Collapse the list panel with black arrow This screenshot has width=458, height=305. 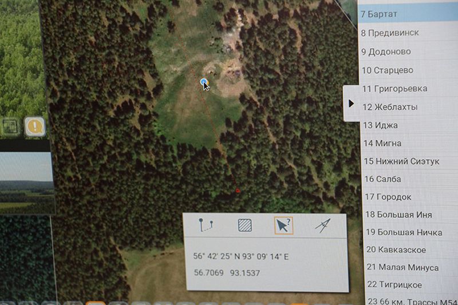coord(351,103)
